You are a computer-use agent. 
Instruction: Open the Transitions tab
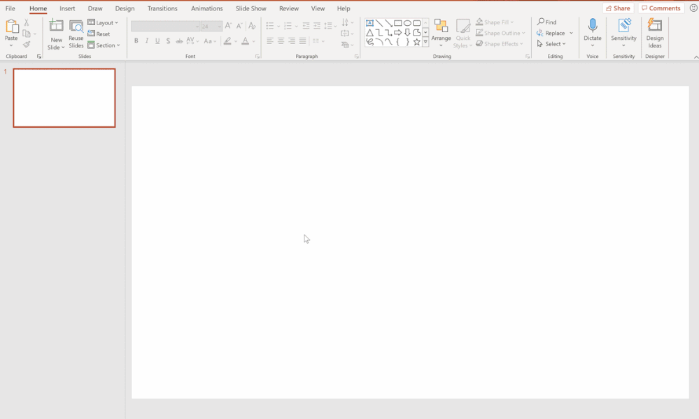point(162,8)
